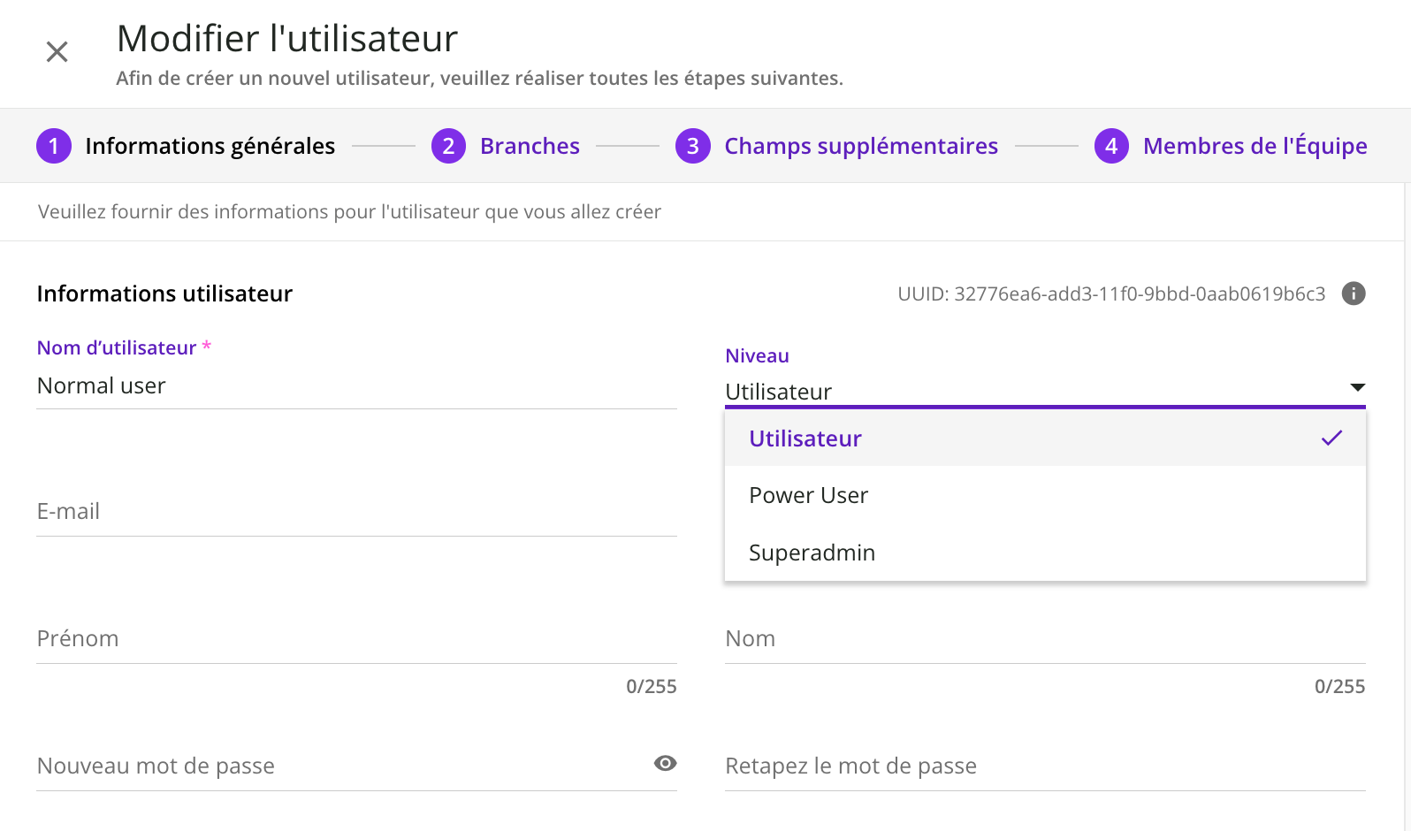Switch to Informations générales step
Image resolution: width=1411 pixels, height=831 pixels.
210,146
